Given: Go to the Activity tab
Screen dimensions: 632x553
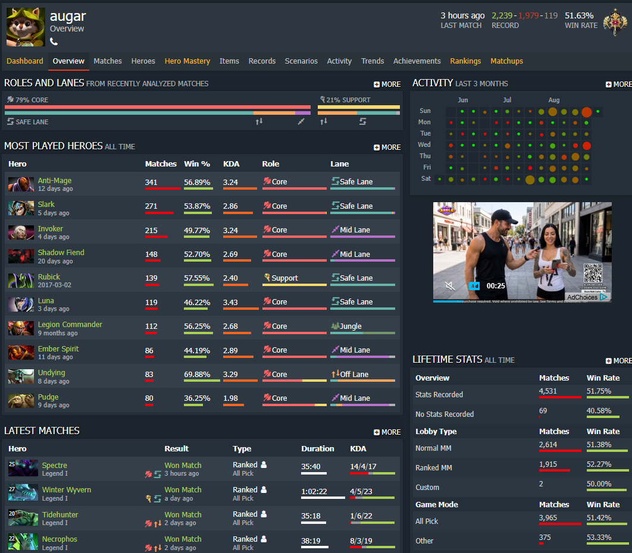Looking at the screenshot, I should pos(339,61).
